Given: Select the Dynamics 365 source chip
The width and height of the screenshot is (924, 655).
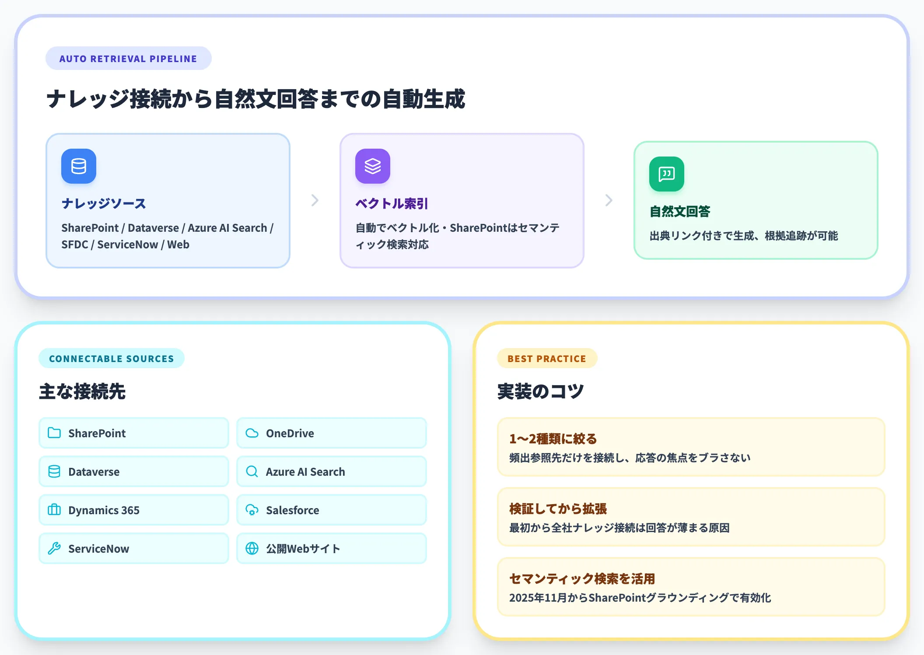Looking at the screenshot, I should (x=134, y=510).
